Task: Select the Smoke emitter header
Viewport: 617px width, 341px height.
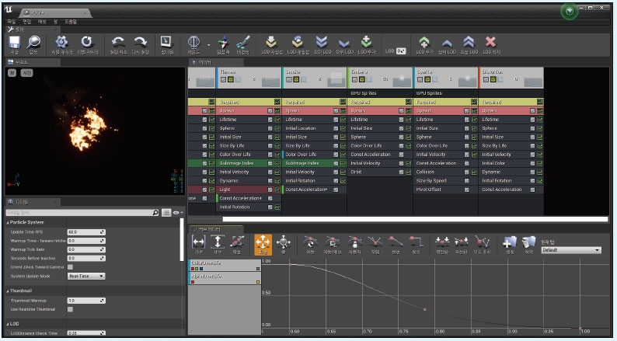Action: pos(315,77)
